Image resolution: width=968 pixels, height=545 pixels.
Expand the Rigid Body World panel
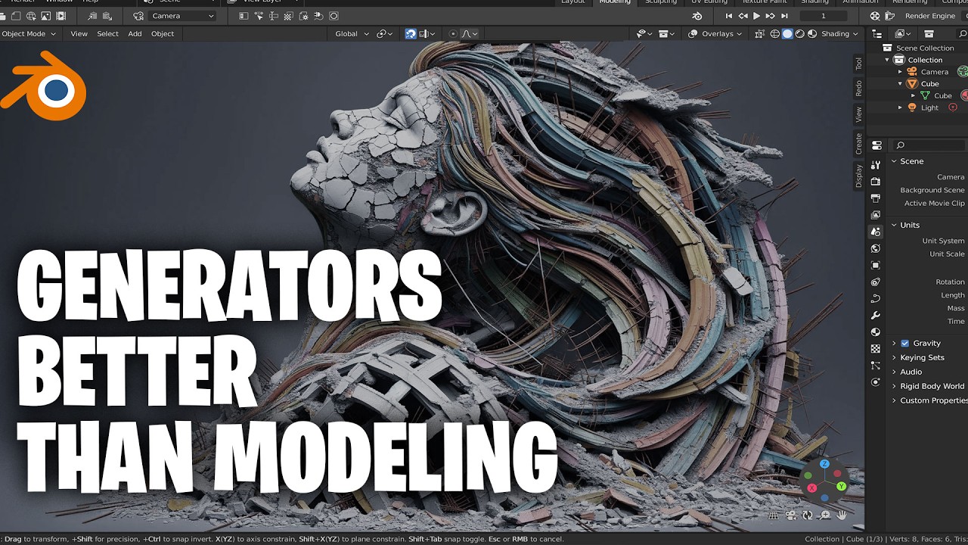pyautogui.click(x=932, y=386)
